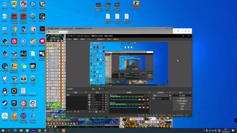Open source properties gear in Sources panel
The image size is (237, 133).
click(x=96, y=112)
